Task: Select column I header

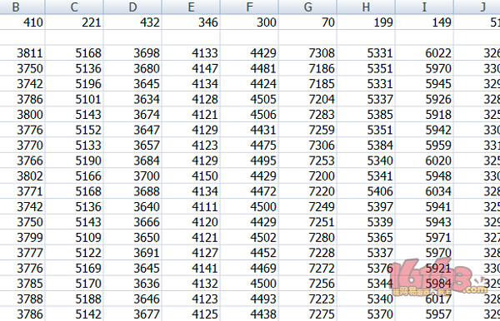Action: tap(424, 7)
